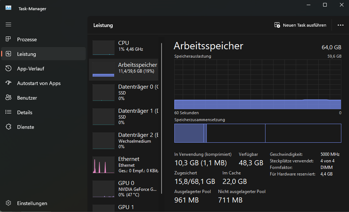Screen dimensions: 349x212
Task: Click the Speicherauslastung usage graph
Action: click(x=257, y=84)
